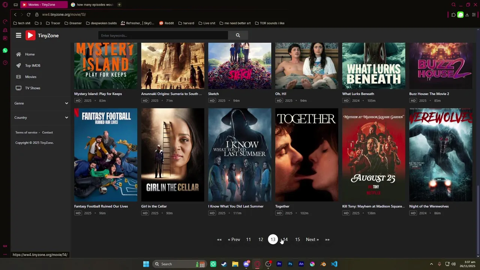Open the 'deepwoken builds' bookmark folder
The width and height of the screenshot is (480, 270).
pyautogui.click(x=101, y=23)
